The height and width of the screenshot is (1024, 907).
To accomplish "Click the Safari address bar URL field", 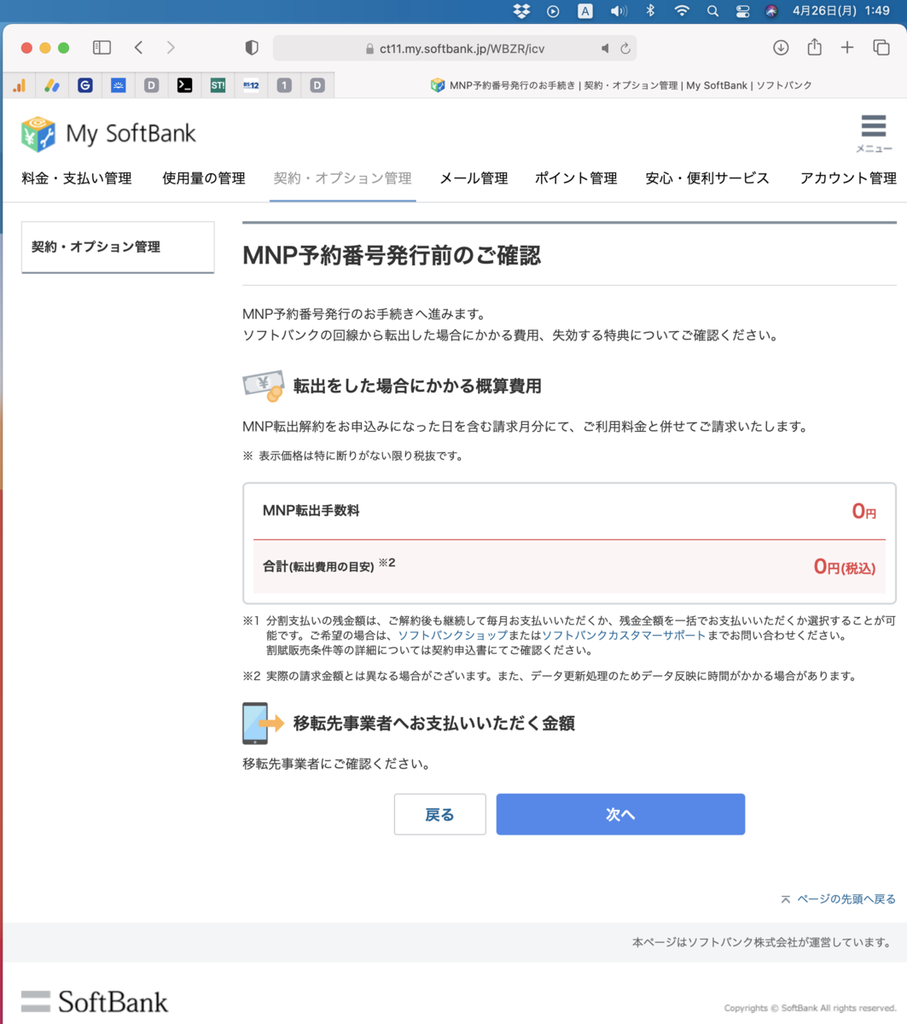I will [x=455, y=49].
